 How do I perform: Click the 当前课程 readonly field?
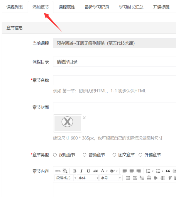click(114, 43)
